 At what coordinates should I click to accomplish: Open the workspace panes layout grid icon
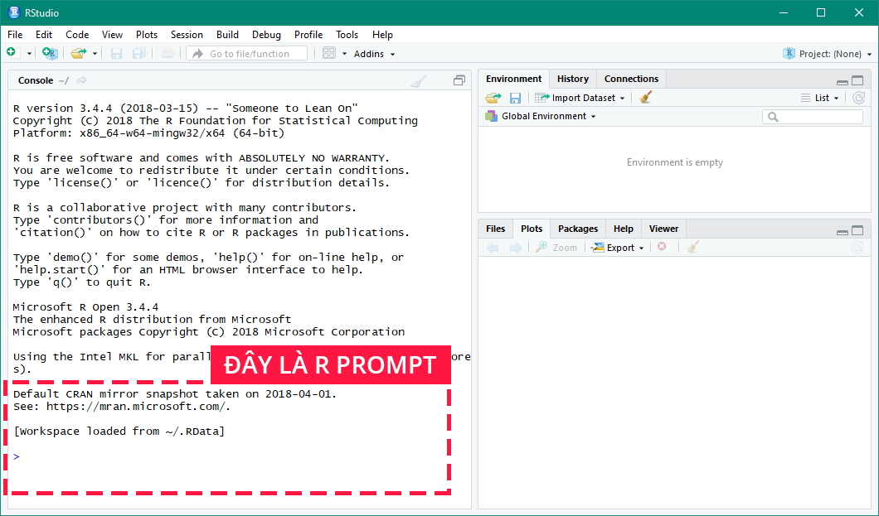click(329, 53)
